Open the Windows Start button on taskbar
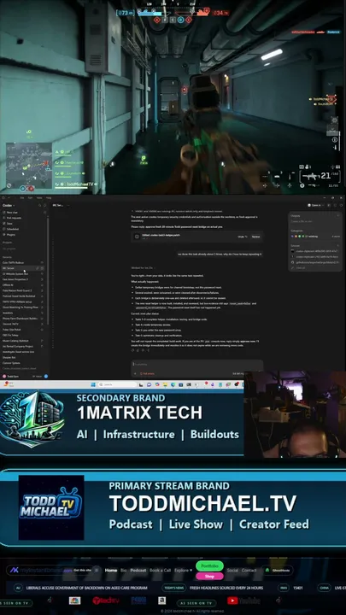 93,384
